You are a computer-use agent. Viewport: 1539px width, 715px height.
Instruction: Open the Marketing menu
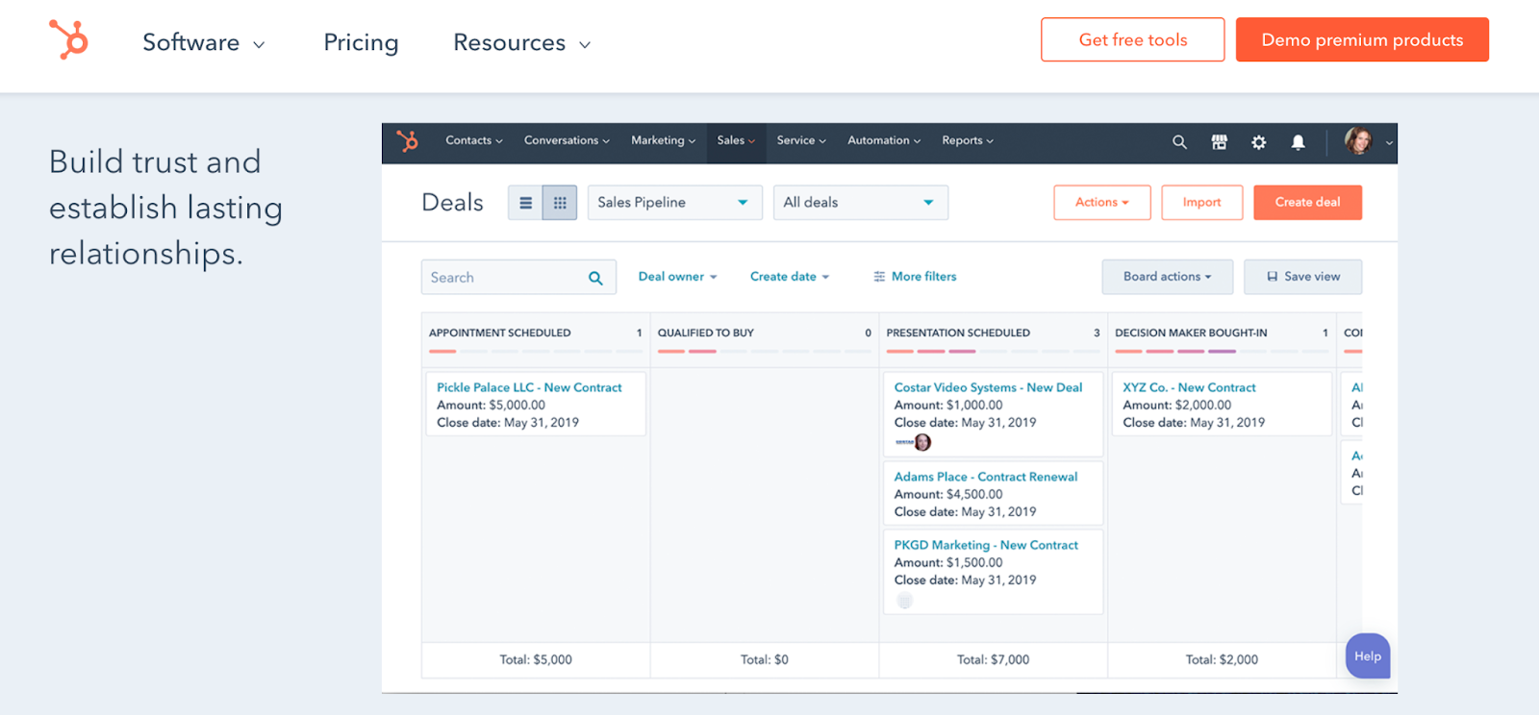point(663,140)
